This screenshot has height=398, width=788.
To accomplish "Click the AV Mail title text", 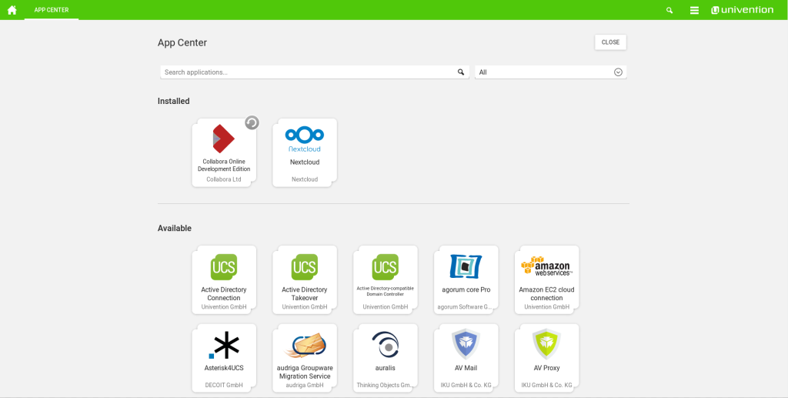I will (466, 368).
